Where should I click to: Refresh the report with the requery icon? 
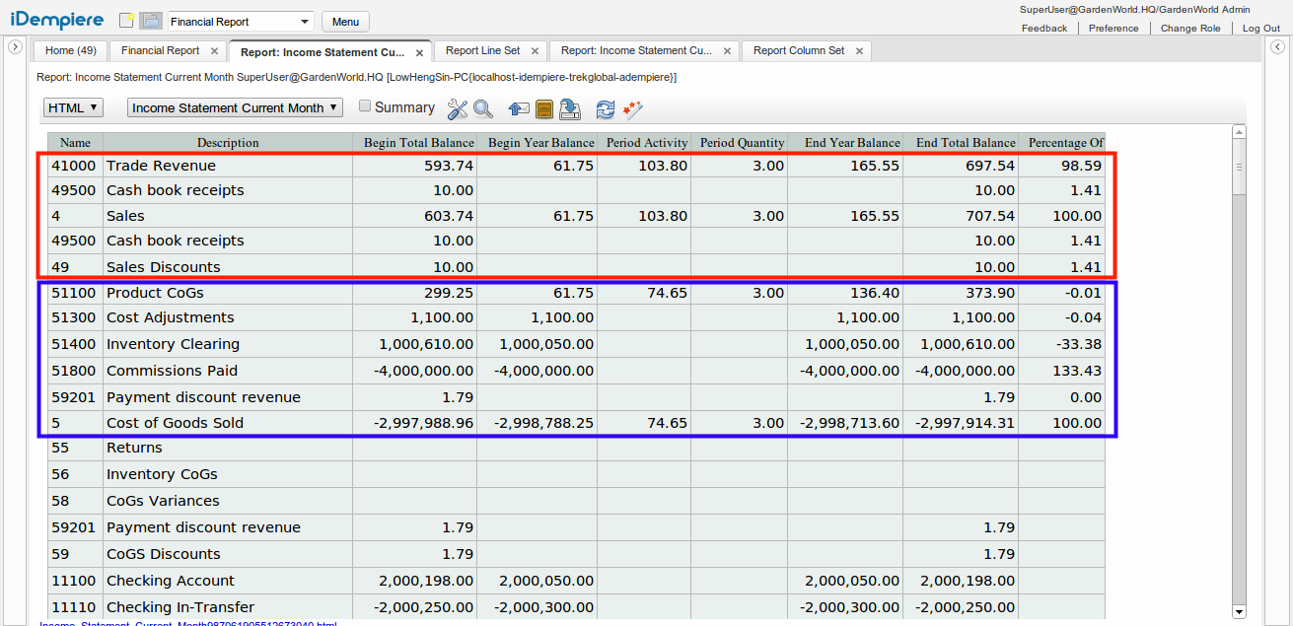605,109
